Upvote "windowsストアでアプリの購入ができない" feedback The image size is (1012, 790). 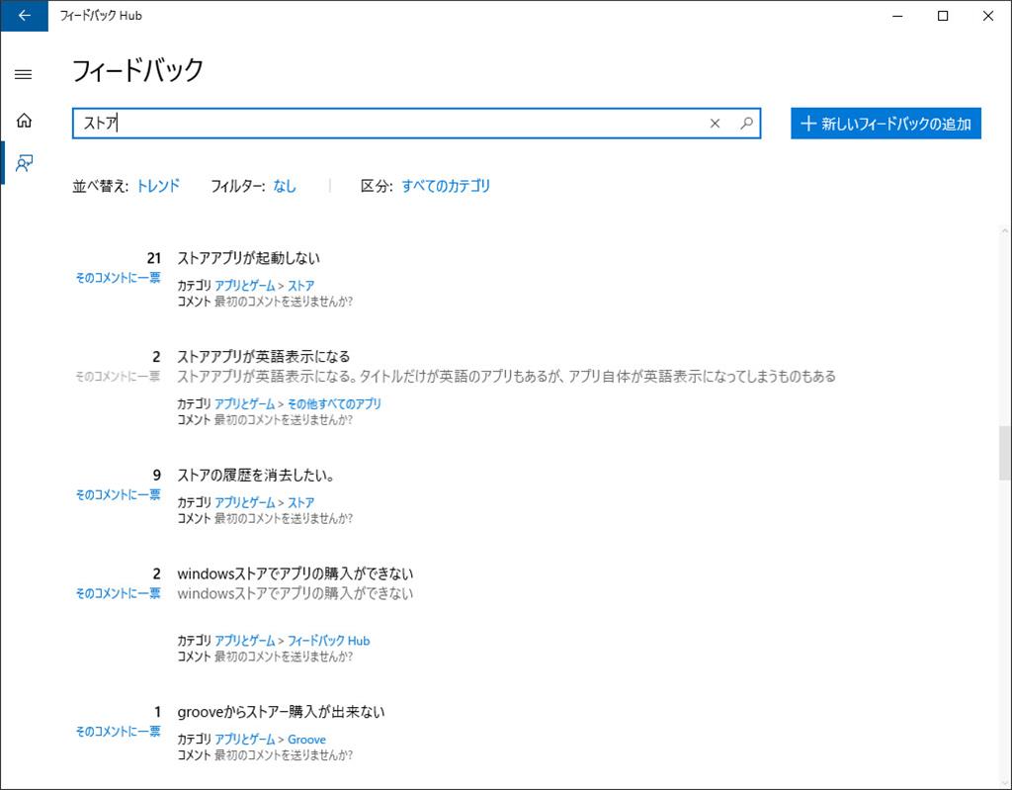pyautogui.click(x=119, y=593)
